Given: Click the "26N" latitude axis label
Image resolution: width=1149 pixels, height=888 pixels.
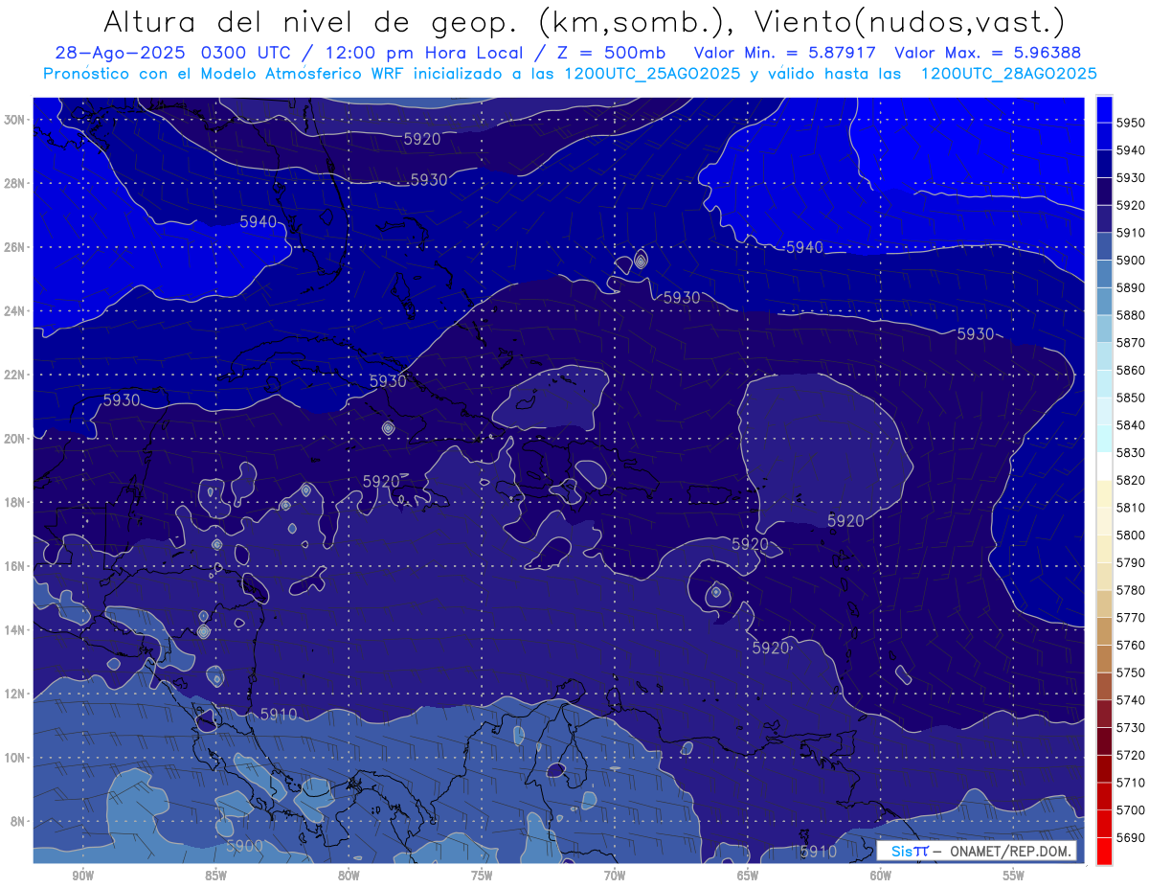Looking at the screenshot, I should tap(14, 247).
